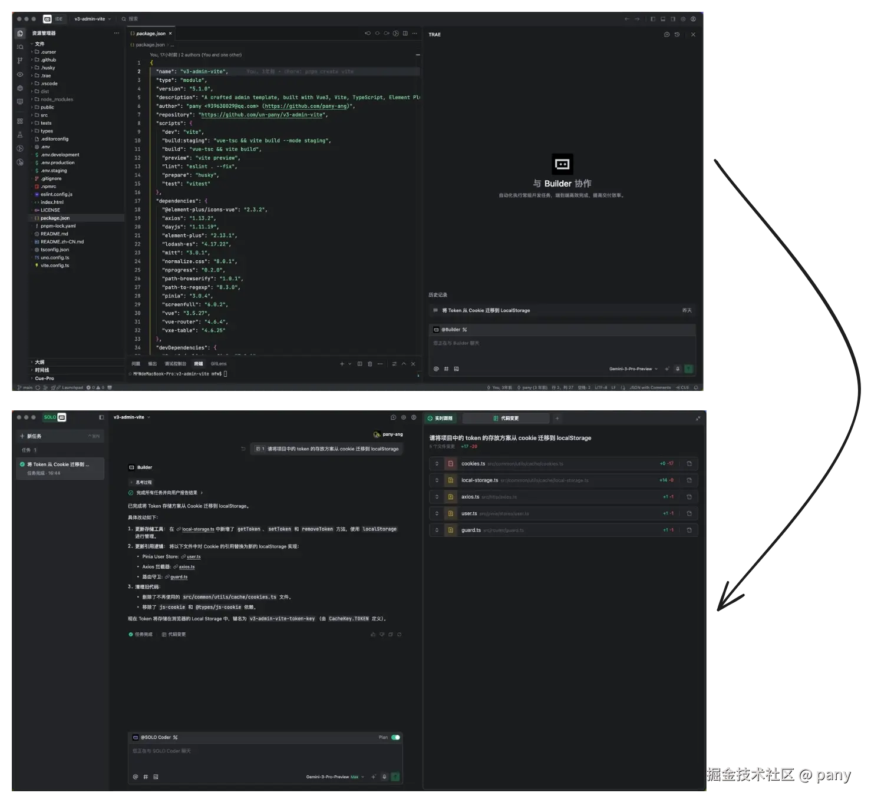This screenshot has height=803, width=871.
Task: Click new chat icon in TRAE panel header
Action: [x=667, y=35]
